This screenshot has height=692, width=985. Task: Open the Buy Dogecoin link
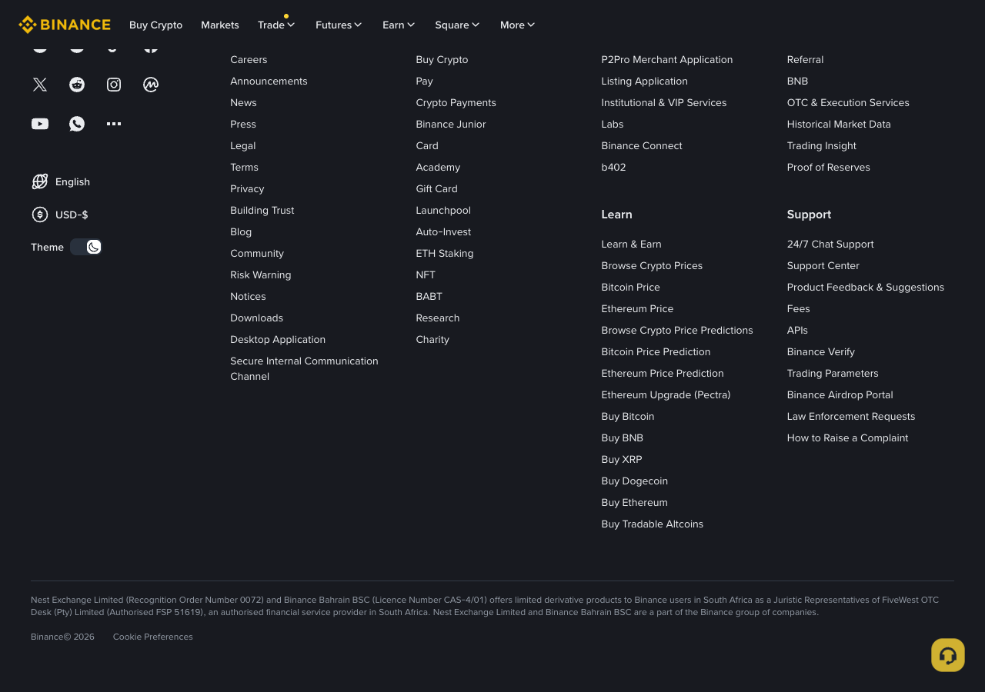635,481
